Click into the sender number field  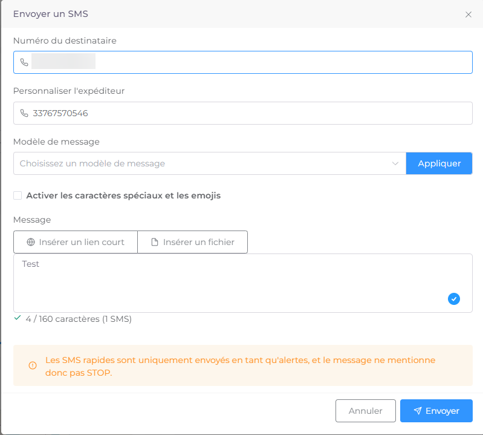243,113
